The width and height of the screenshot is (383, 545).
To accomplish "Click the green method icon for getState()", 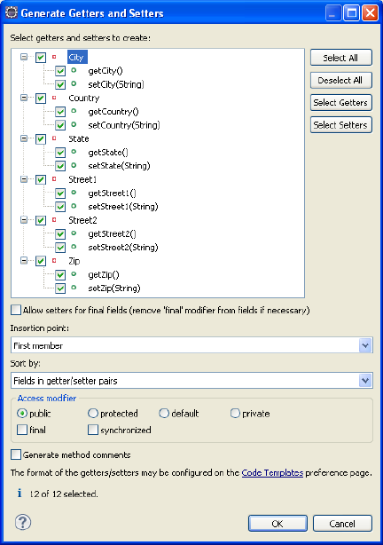I will [74, 152].
